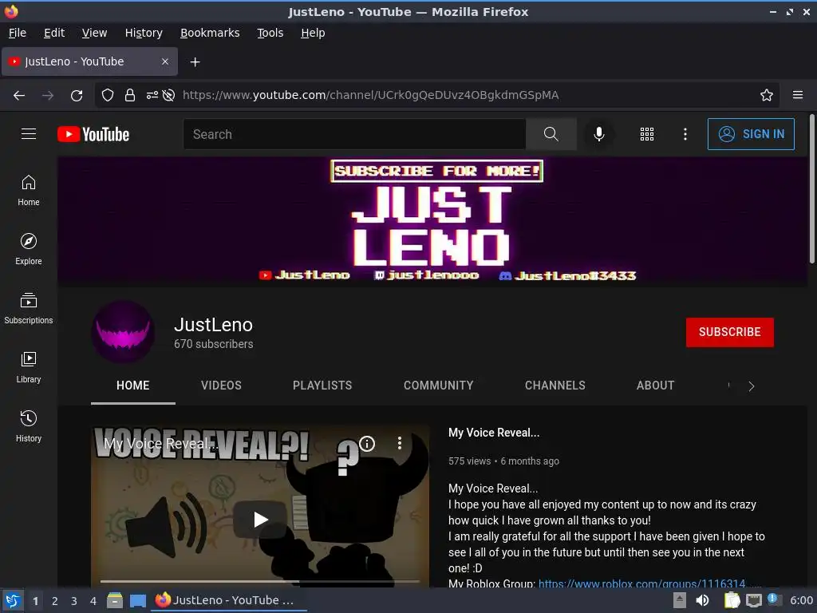Select the channel HOME tab
The image size is (817, 613).
point(133,386)
